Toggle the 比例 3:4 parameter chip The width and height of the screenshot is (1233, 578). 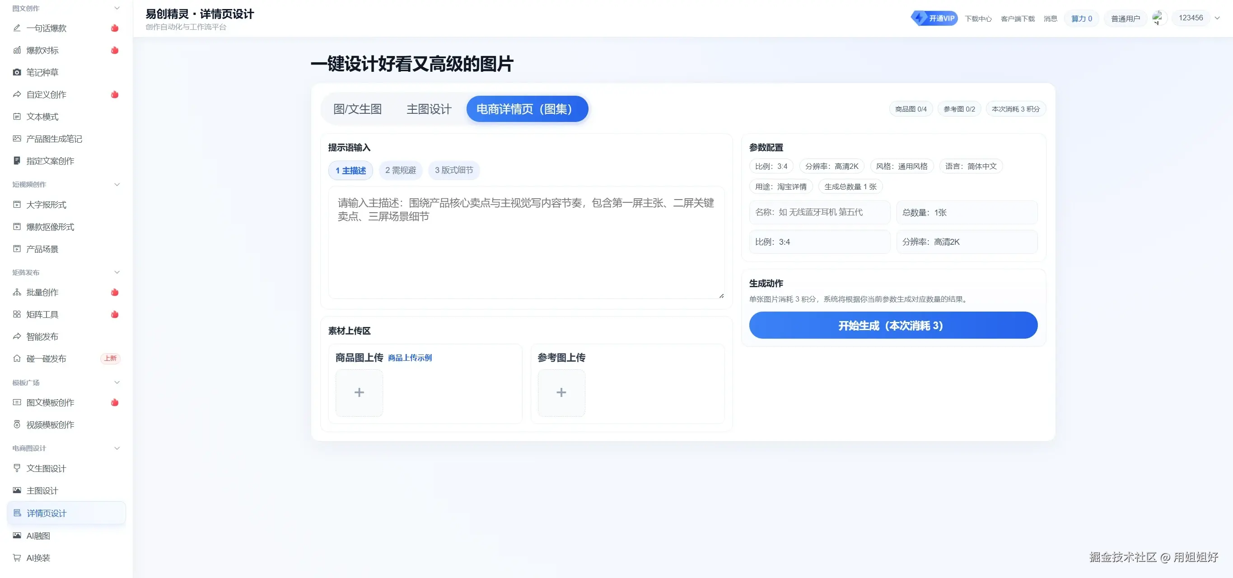[x=771, y=166]
